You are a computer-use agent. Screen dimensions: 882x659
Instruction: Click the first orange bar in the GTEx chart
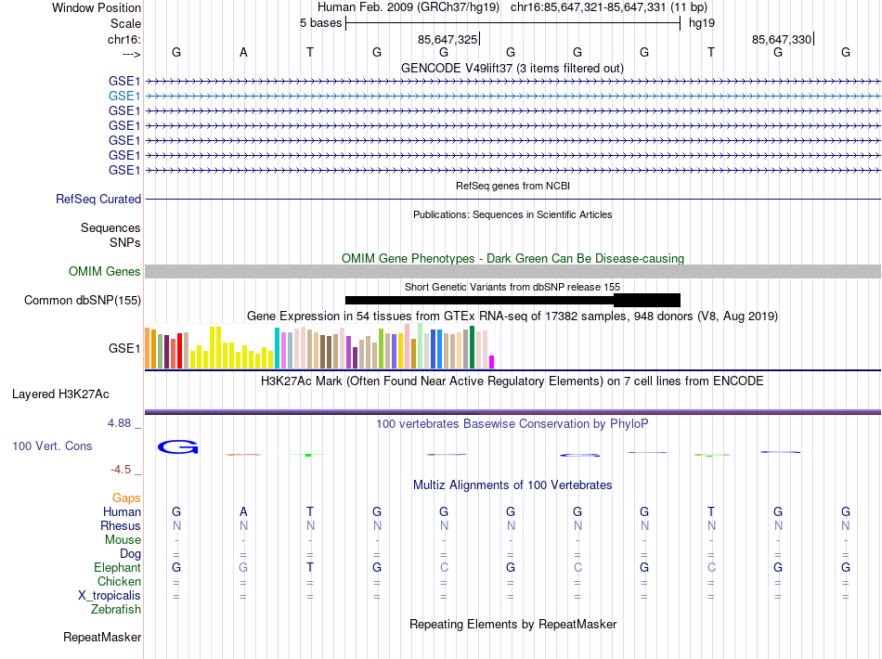point(148,348)
